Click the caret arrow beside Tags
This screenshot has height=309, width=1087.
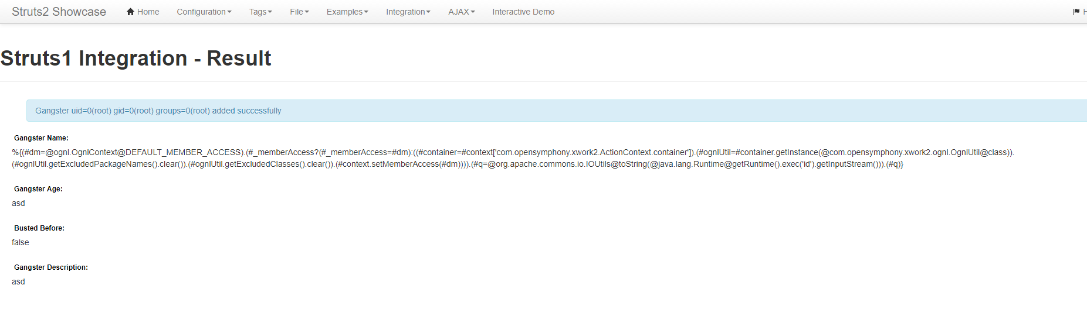[x=270, y=12]
